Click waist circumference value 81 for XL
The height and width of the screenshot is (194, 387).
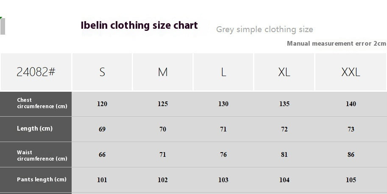point(284,155)
